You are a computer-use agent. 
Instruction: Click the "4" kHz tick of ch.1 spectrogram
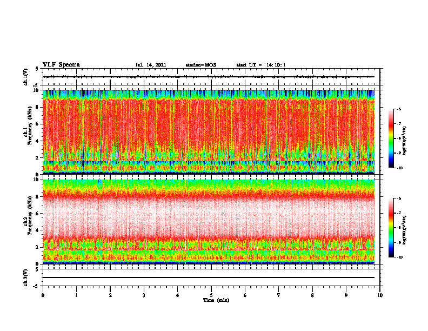(37, 141)
